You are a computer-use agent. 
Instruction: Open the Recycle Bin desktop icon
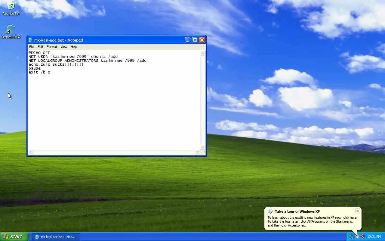[x=11, y=8]
